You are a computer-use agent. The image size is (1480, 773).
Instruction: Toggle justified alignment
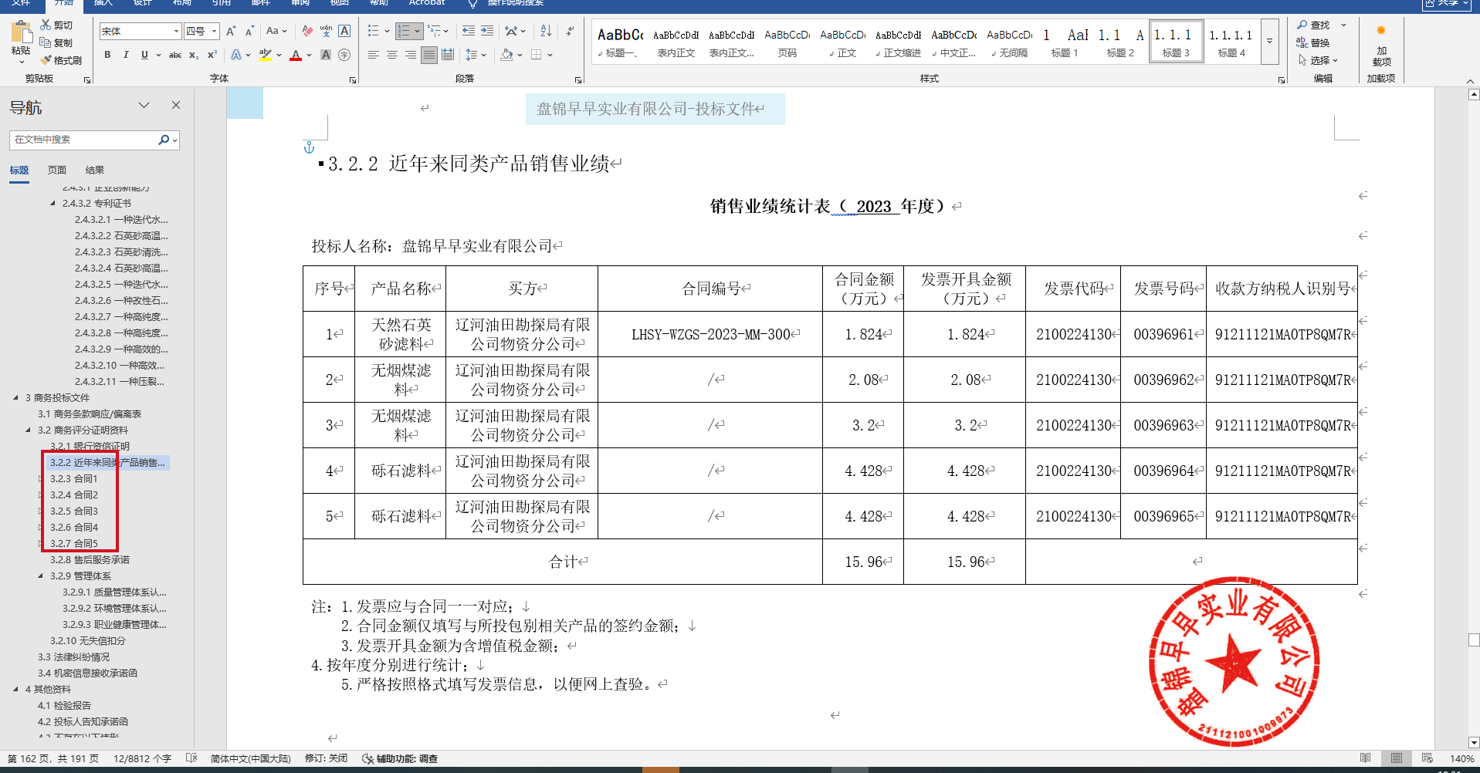429,55
